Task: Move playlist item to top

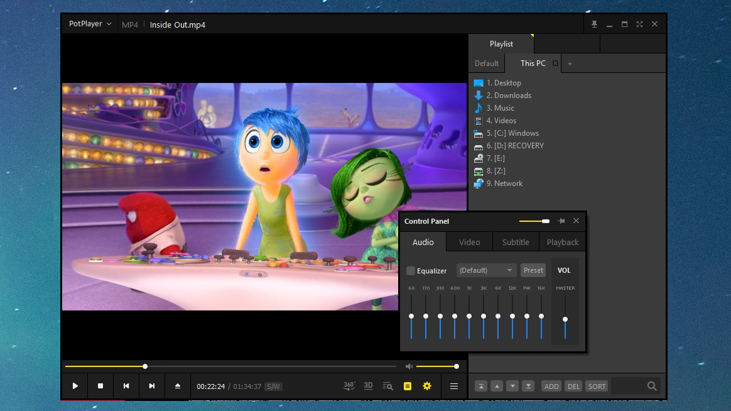Action: click(481, 386)
